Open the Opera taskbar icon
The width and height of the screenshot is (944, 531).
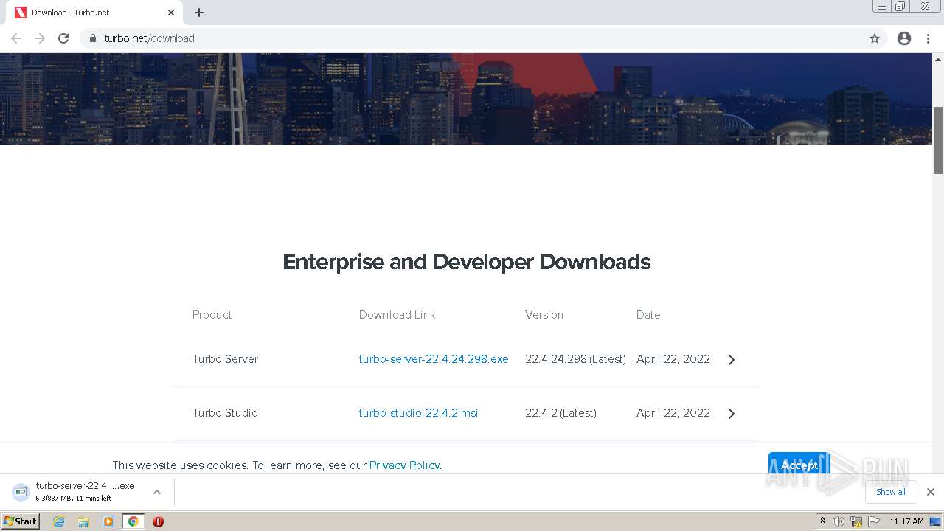point(158,521)
